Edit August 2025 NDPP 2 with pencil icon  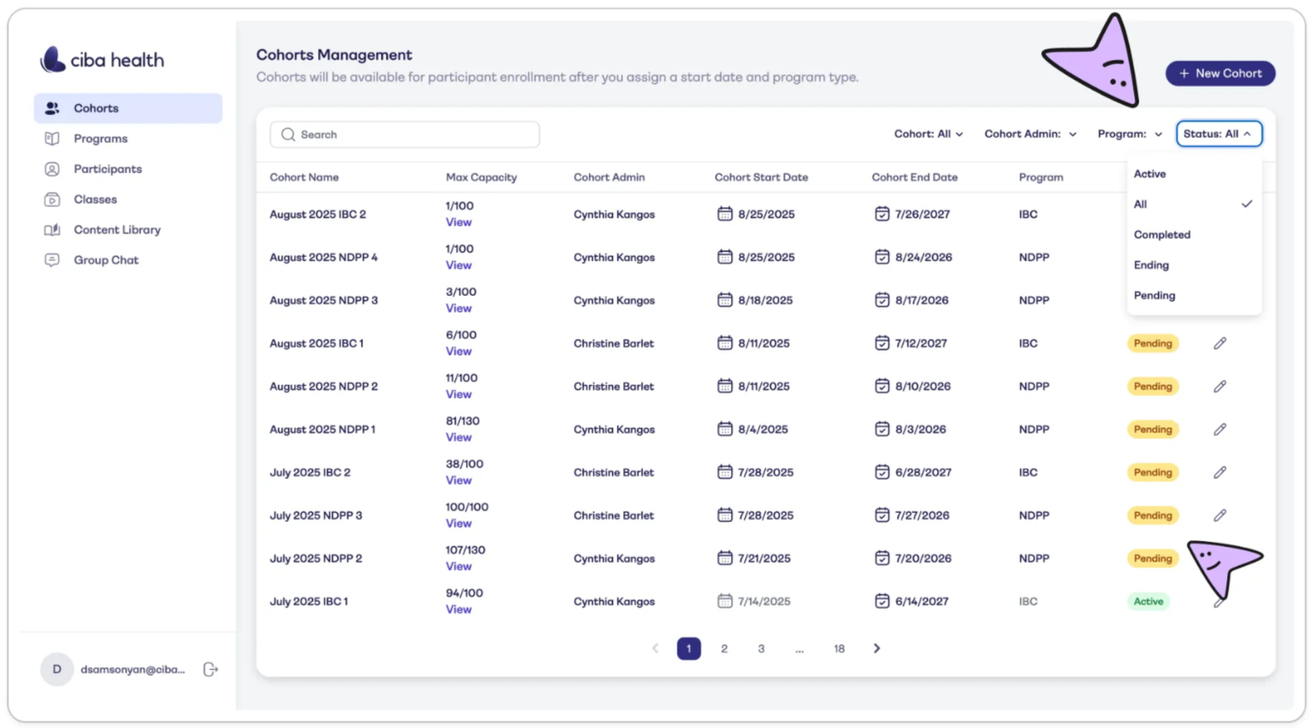tap(1219, 386)
